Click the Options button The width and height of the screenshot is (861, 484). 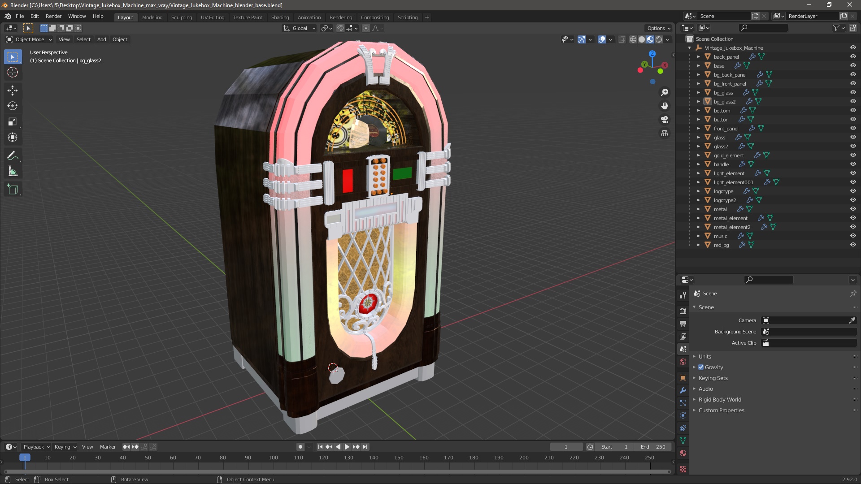tap(658, 28)
